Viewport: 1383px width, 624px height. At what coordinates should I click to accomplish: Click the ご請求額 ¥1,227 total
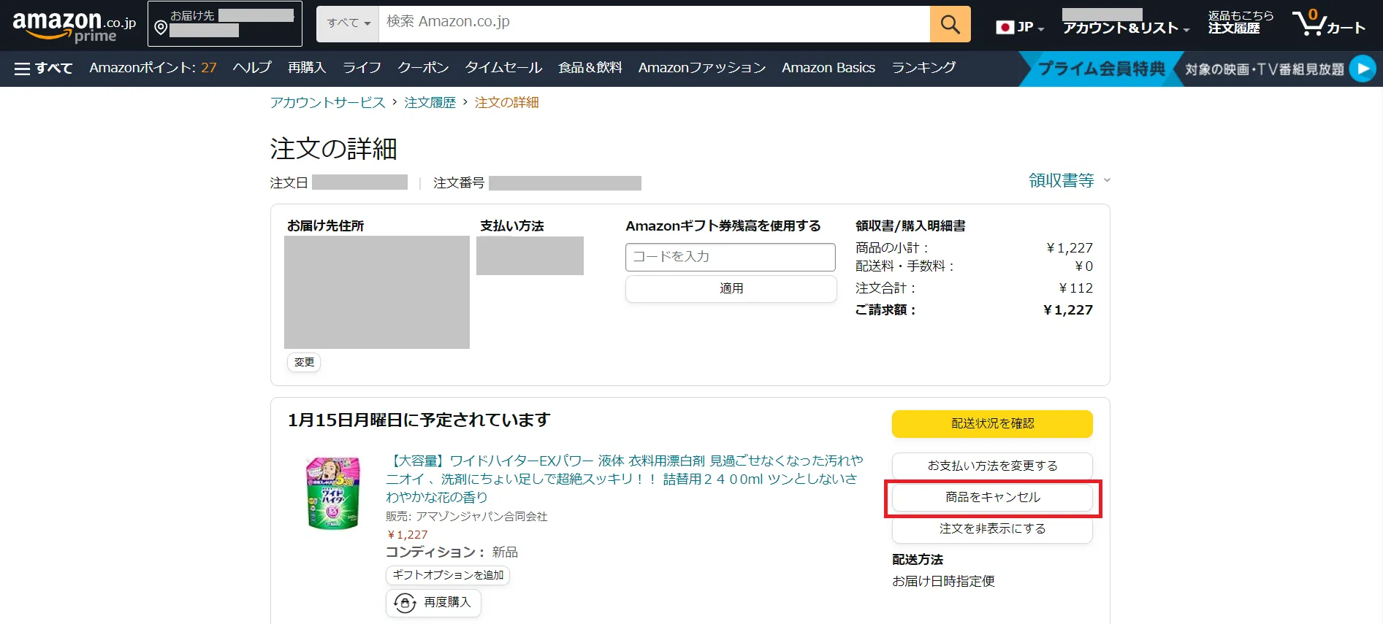click(x=974, y=310)
